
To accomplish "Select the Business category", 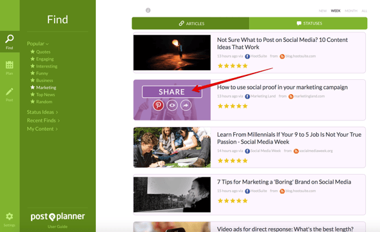I will tap(42, 81).
